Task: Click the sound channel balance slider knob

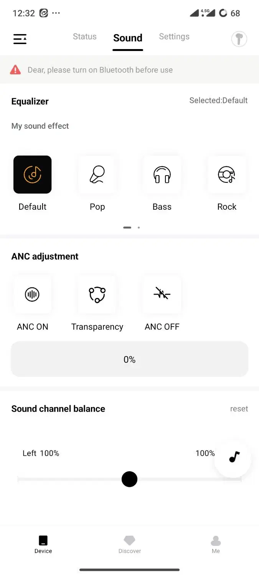Action: [x=129, y=479]
